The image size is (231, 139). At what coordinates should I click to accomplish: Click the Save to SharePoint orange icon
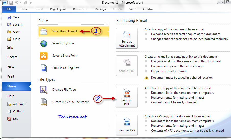click(44, 56)
